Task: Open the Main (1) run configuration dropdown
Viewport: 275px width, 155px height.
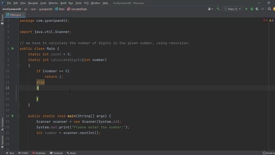Action: (x=232, y=9)
